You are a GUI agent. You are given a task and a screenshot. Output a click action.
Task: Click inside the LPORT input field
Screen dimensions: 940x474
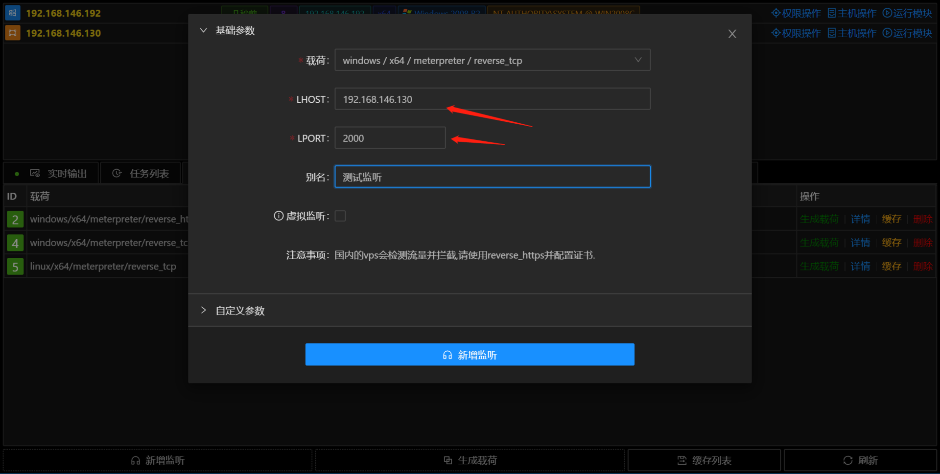pos(390,137)
